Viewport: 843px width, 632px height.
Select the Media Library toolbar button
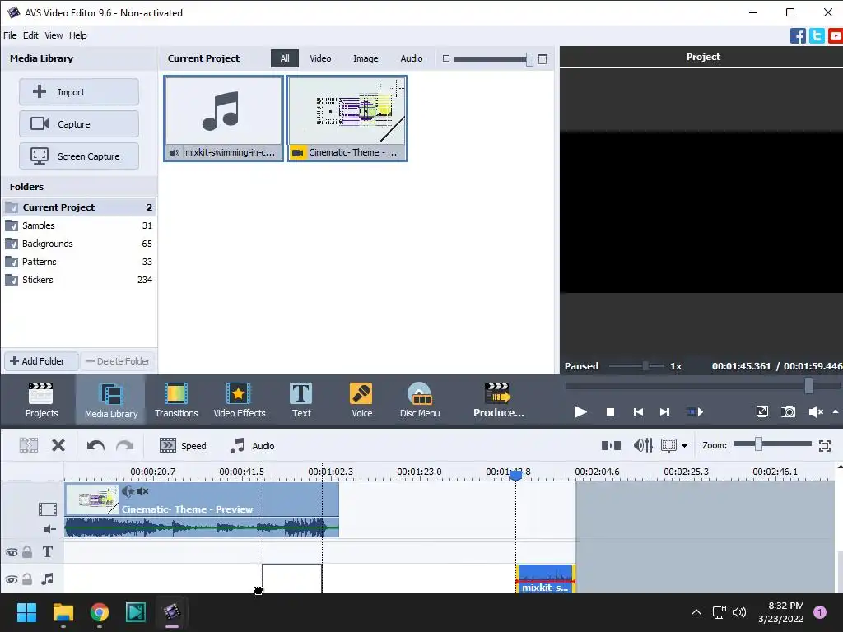[x=111, y=400]
